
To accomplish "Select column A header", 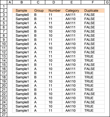I will [10, 2].
